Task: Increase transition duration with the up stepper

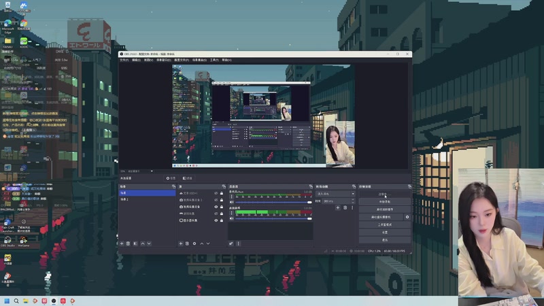Action: pyautogui.click(x=353, y=200)
